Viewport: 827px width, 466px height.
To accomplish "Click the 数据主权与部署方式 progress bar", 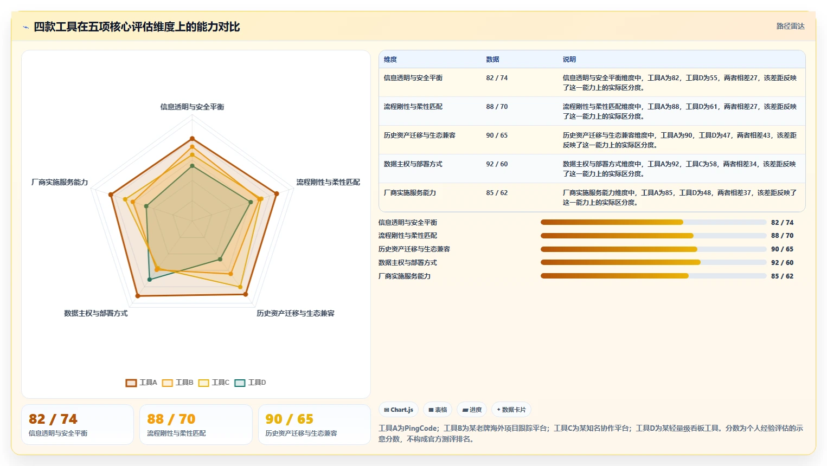I will (653, 262).
